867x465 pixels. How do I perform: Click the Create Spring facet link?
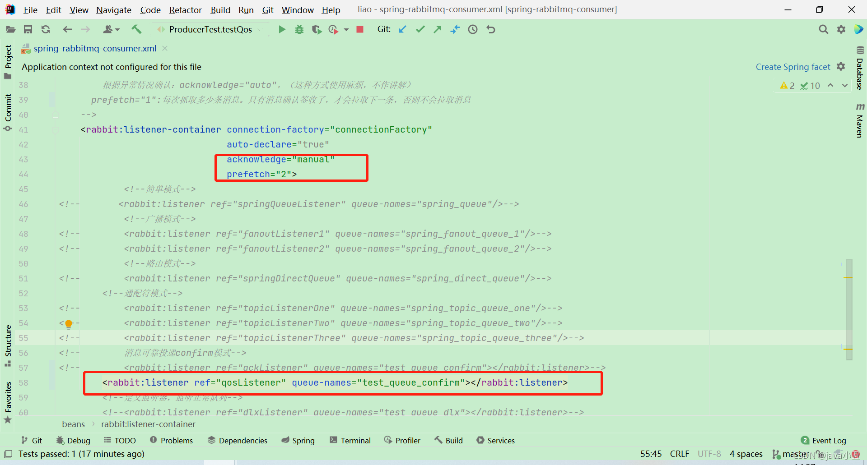pyautogui.click(x=793, y=67)
